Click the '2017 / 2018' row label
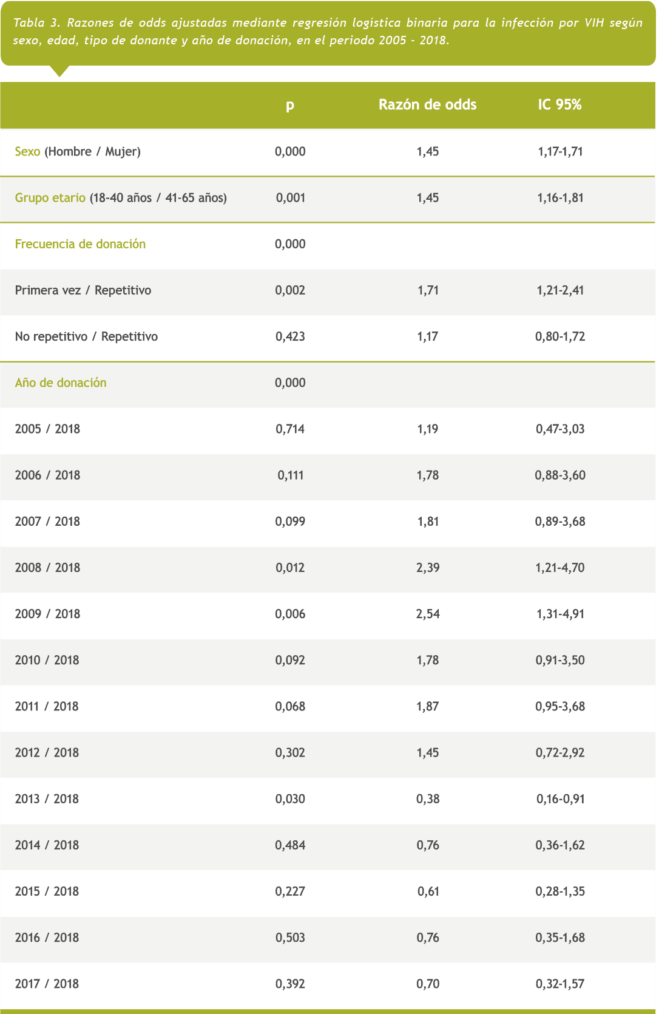 47,984
